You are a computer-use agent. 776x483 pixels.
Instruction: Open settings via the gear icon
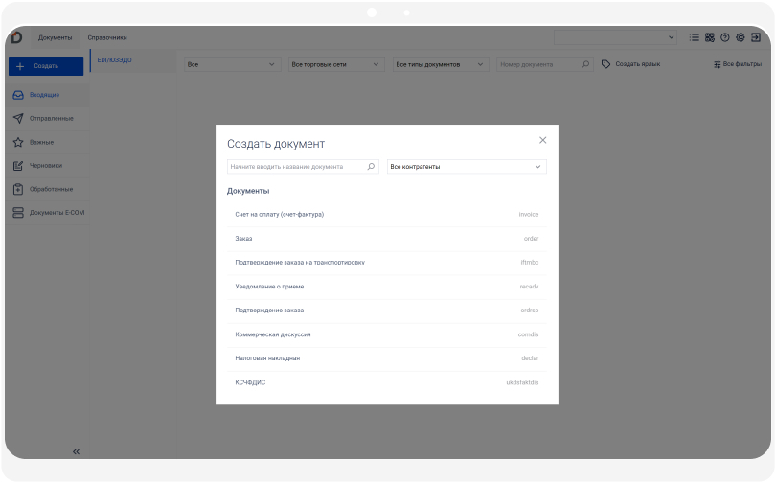[740, 37]
